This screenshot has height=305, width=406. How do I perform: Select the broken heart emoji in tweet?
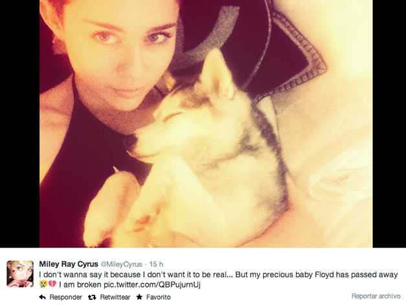coord(52,284)
